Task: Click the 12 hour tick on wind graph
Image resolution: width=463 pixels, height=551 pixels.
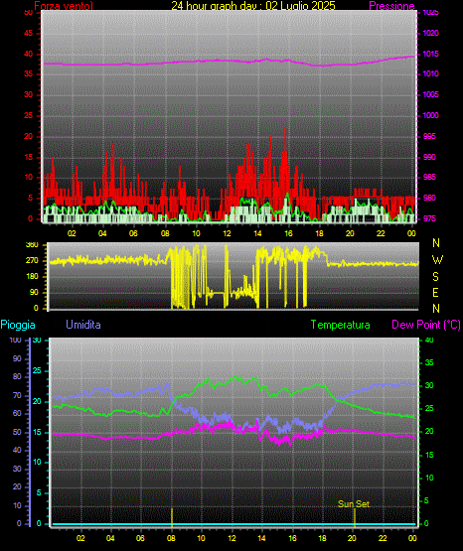Action: (x=227, y=233)
